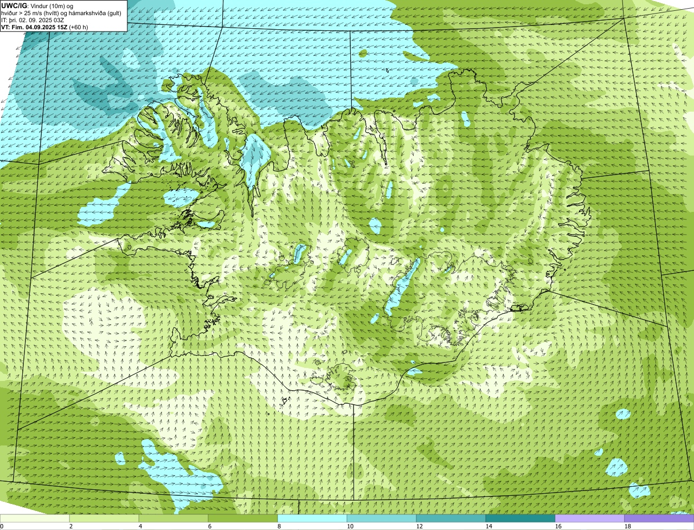Viewport: 694px width, 530px height.
Task: Click the legend label "6"
Action: [x=210, y=526]
